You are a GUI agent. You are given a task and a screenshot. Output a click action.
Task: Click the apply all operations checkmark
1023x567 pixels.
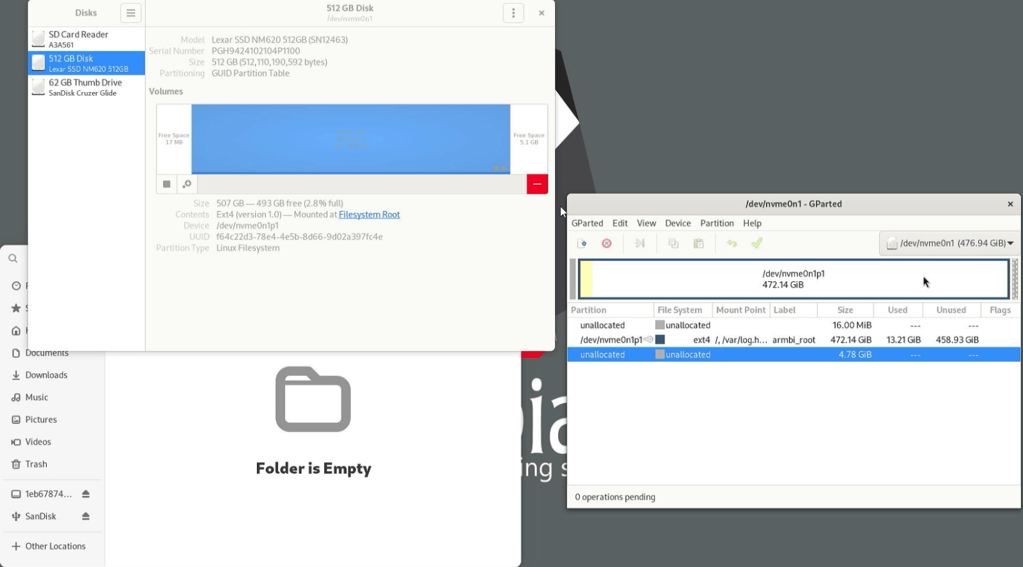(x=757, y=244)
